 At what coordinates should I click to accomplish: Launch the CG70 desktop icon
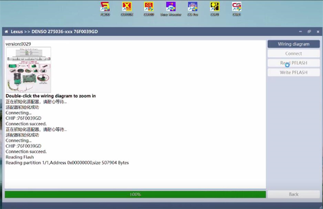pos(215,8)
